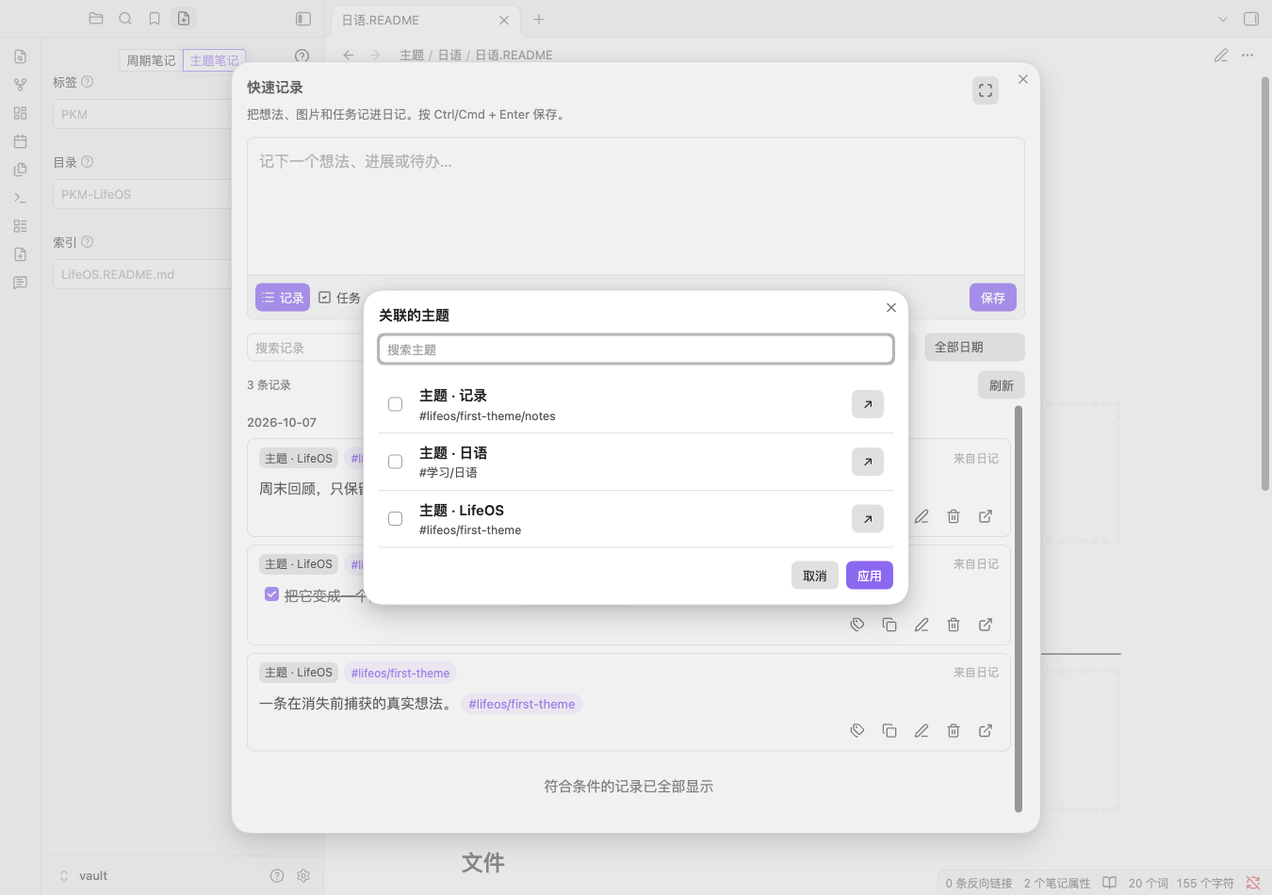Image resolution: width=1272 pixels, height=895 pixels.
Task: Click the help icon next to 标签
Action: pyautogui.click(x=88, y=82)
